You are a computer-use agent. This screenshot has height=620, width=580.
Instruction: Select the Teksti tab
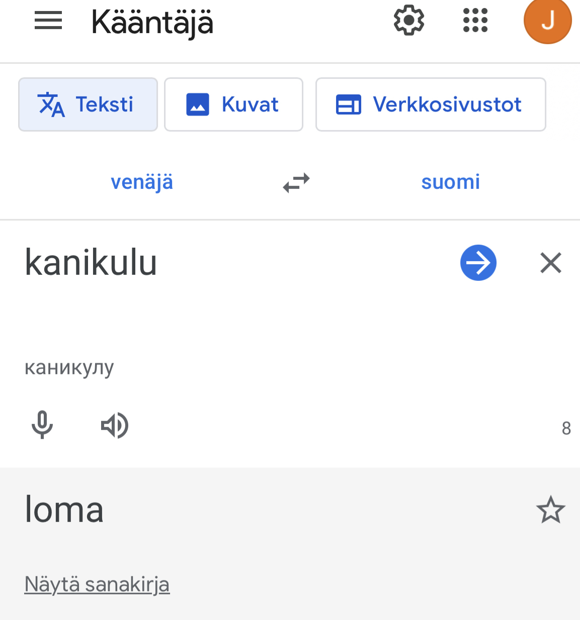click(x=88, y=105)
